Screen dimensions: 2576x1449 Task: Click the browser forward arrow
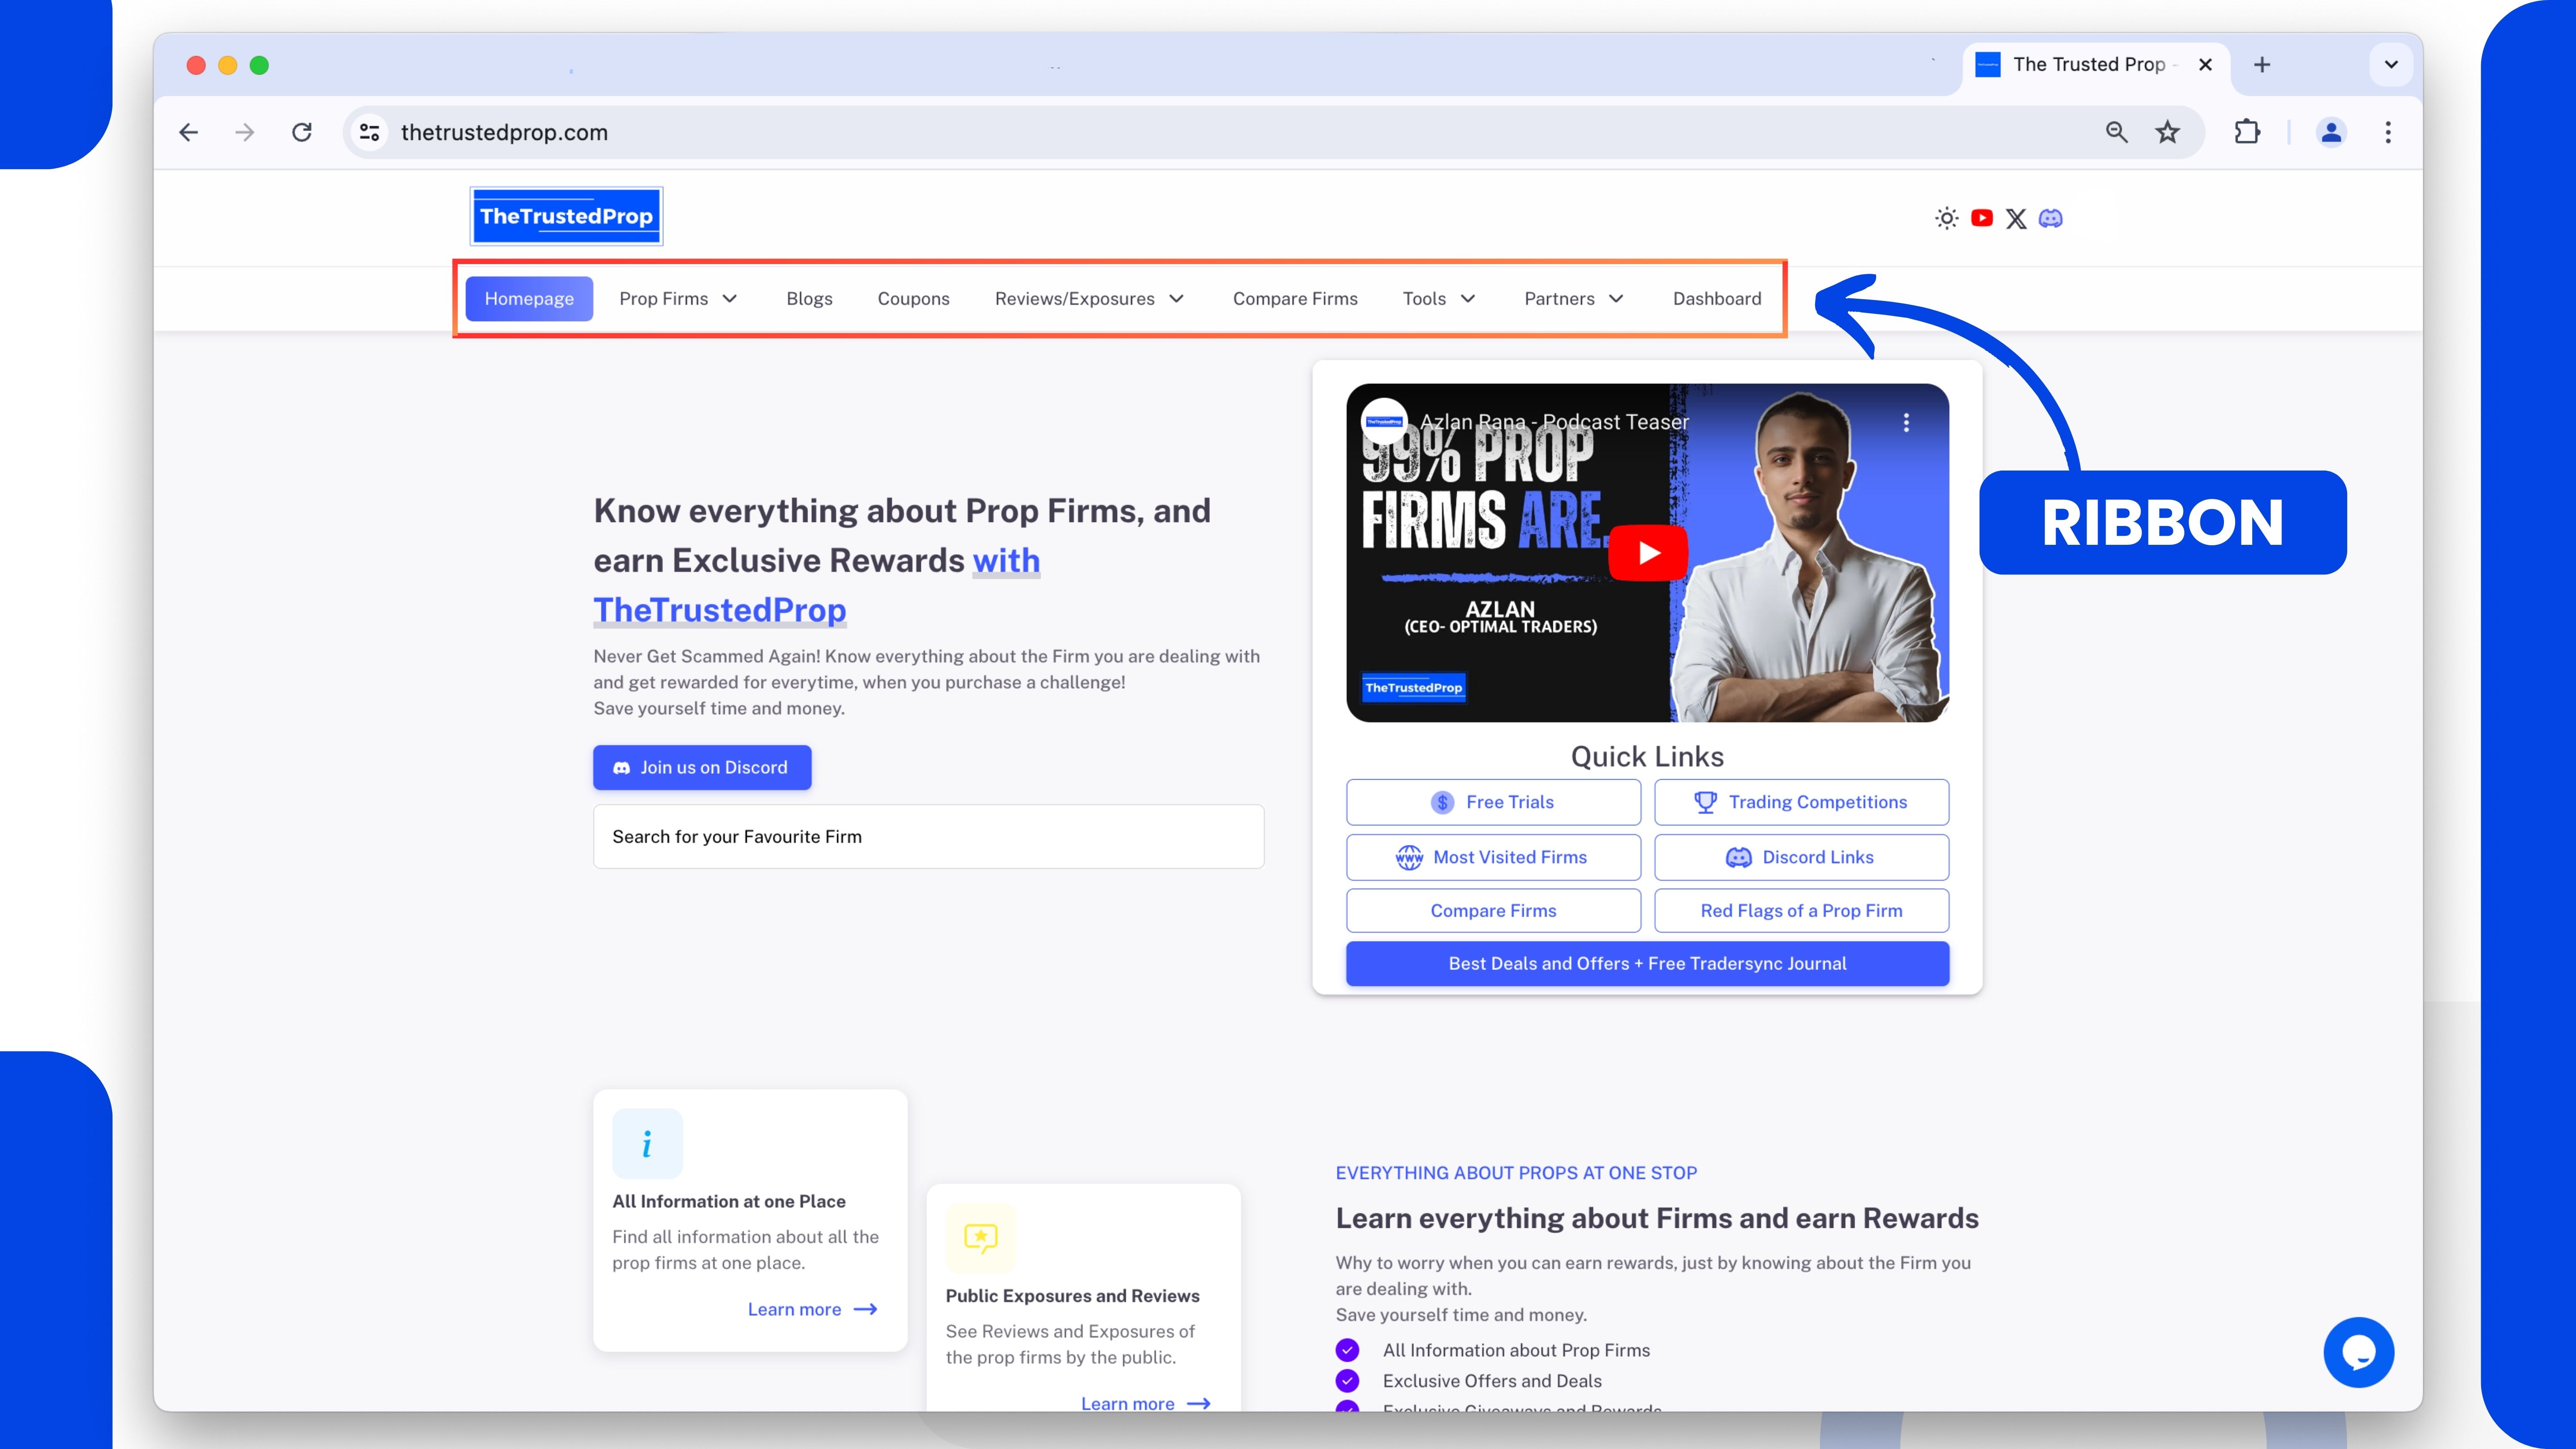click(245, 132)
